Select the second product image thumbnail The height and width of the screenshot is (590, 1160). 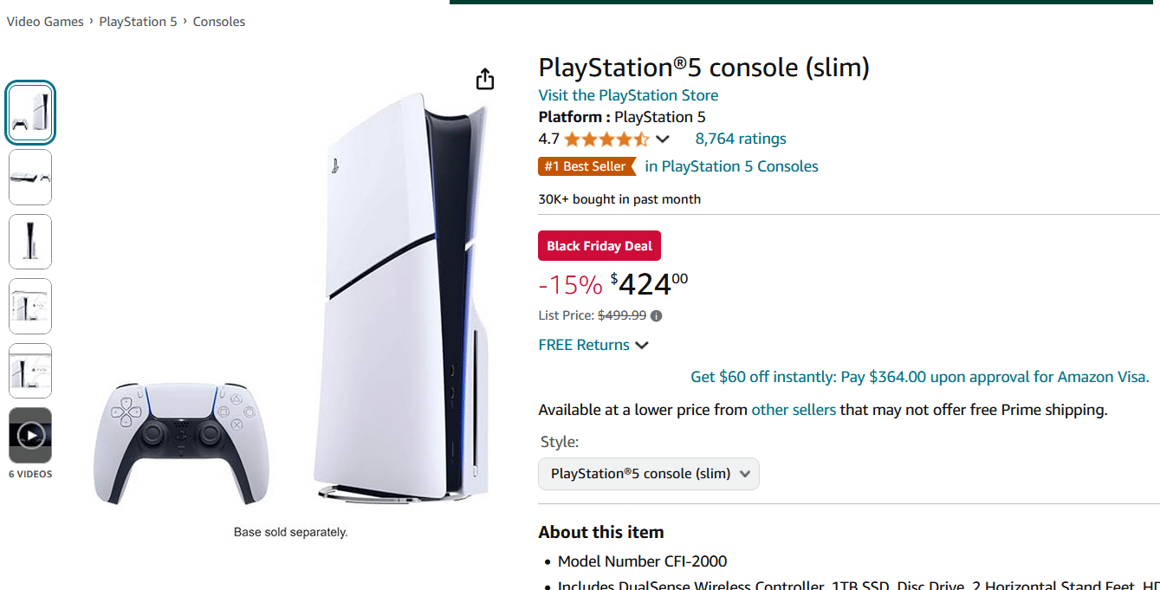coord(29,177)
